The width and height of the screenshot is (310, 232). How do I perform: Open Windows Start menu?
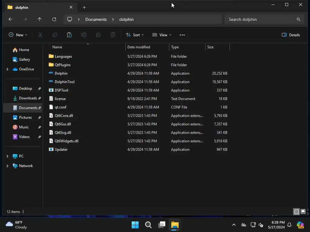coord(135,225)
